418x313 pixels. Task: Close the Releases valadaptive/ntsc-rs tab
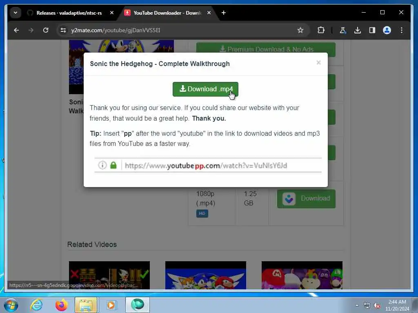[112, 13]
